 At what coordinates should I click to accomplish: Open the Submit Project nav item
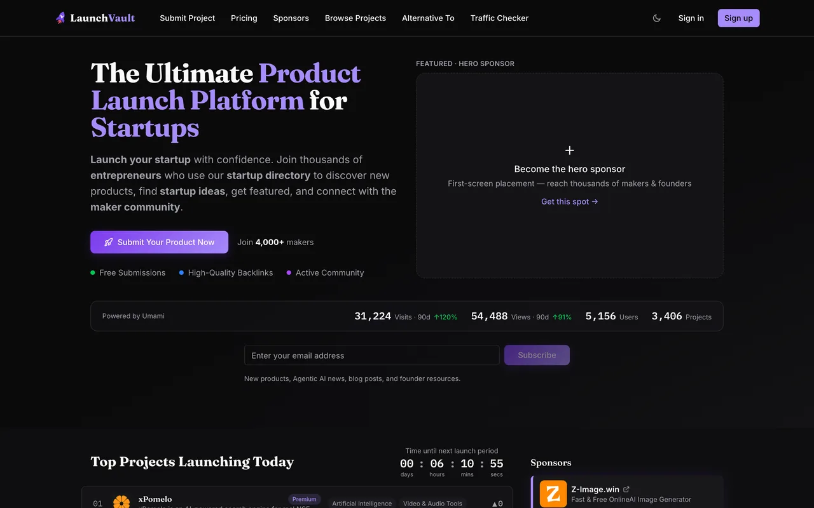click(x=188, y=18)
